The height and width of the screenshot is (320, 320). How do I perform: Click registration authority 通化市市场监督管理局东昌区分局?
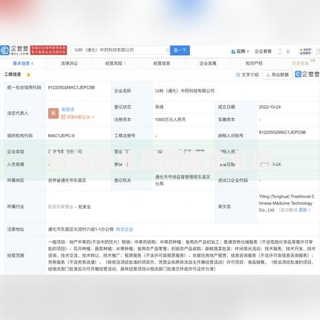[183, 180]
